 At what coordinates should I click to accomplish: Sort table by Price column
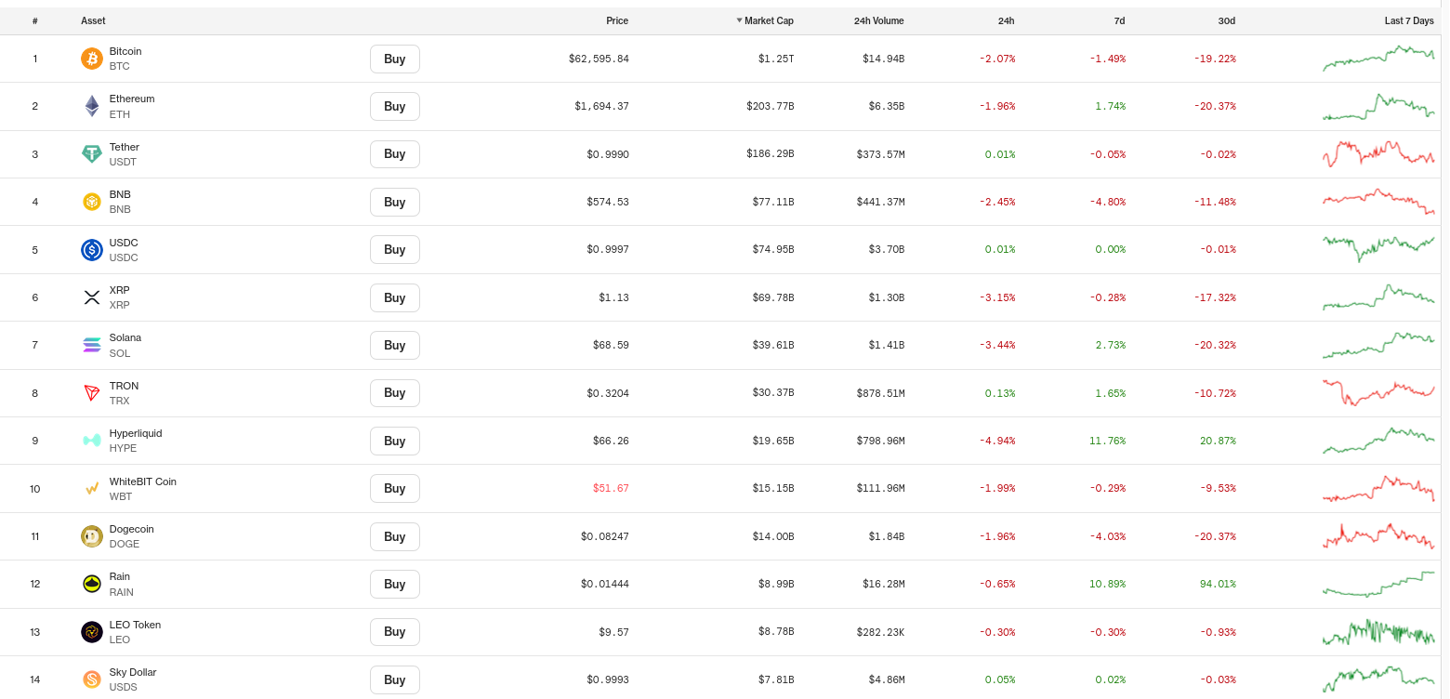click(617, 20)
